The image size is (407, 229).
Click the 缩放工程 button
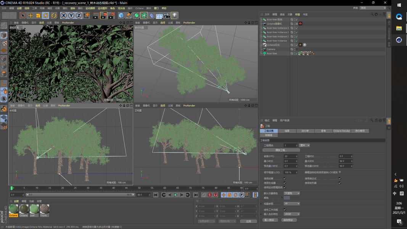(281, 150)
